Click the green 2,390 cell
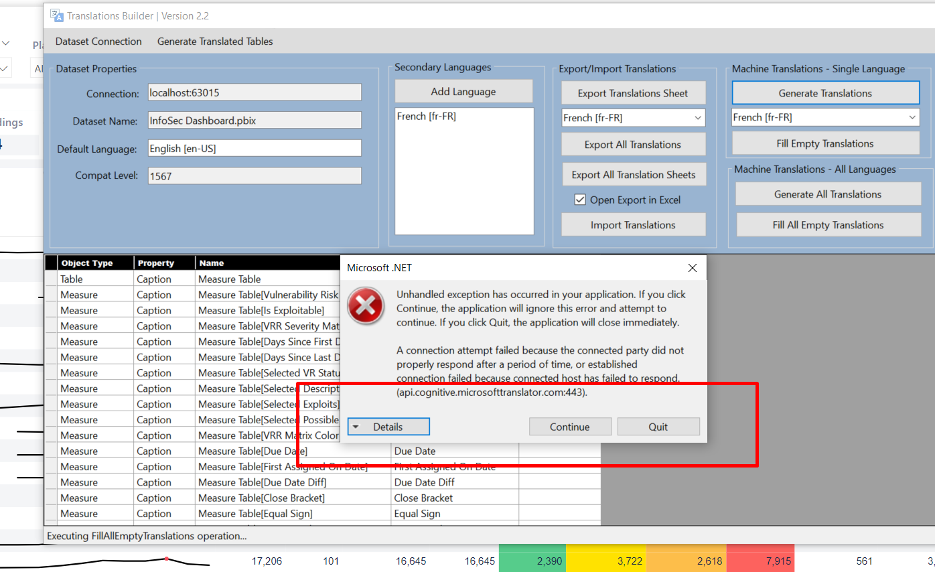The width and height of the screenshot is (935, 572). (532, 561)
